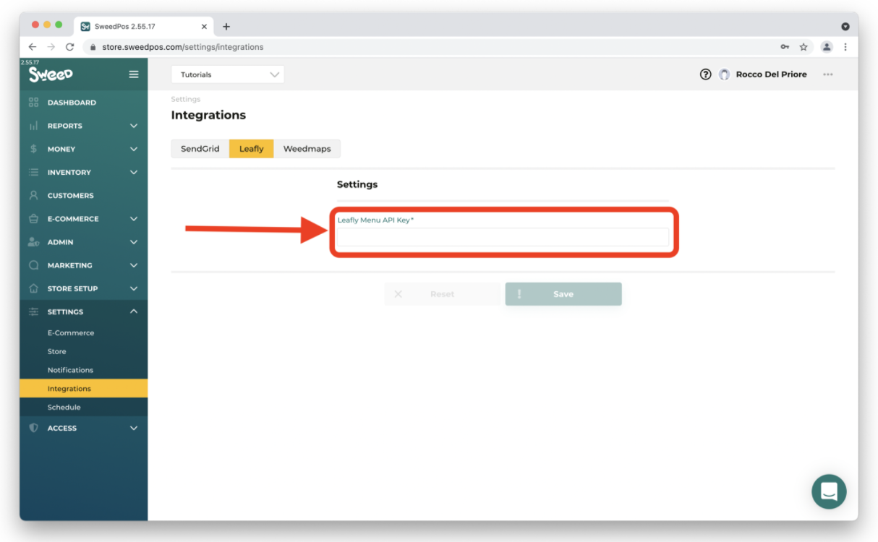Click the Store Setup house icon
Image resolution: width=878 pixels, height=542 pixels.
[33, 288]
